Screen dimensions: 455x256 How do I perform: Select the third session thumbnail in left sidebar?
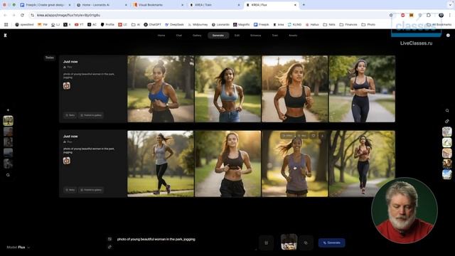coord(8,142)
